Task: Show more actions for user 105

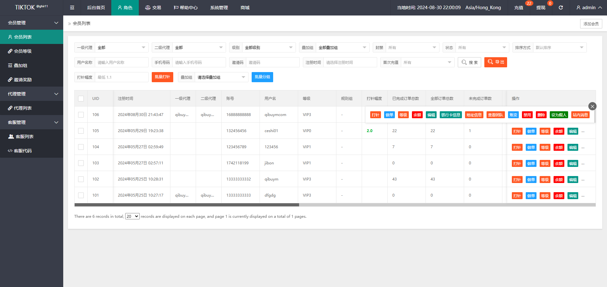Action: click(583, 131)
